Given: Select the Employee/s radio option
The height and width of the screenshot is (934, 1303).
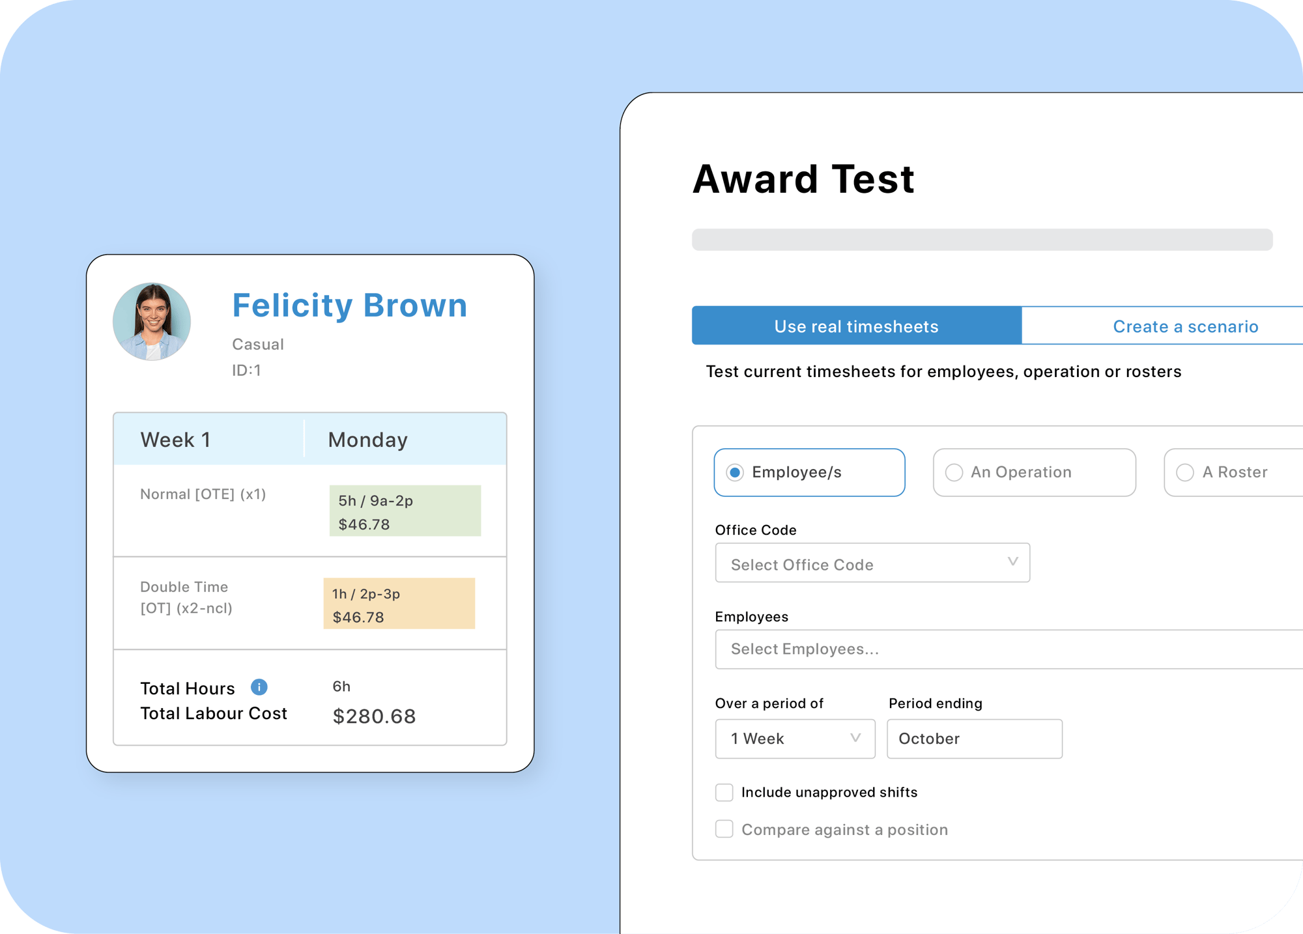Looking at the screenshot, I should tap(809, 472).
